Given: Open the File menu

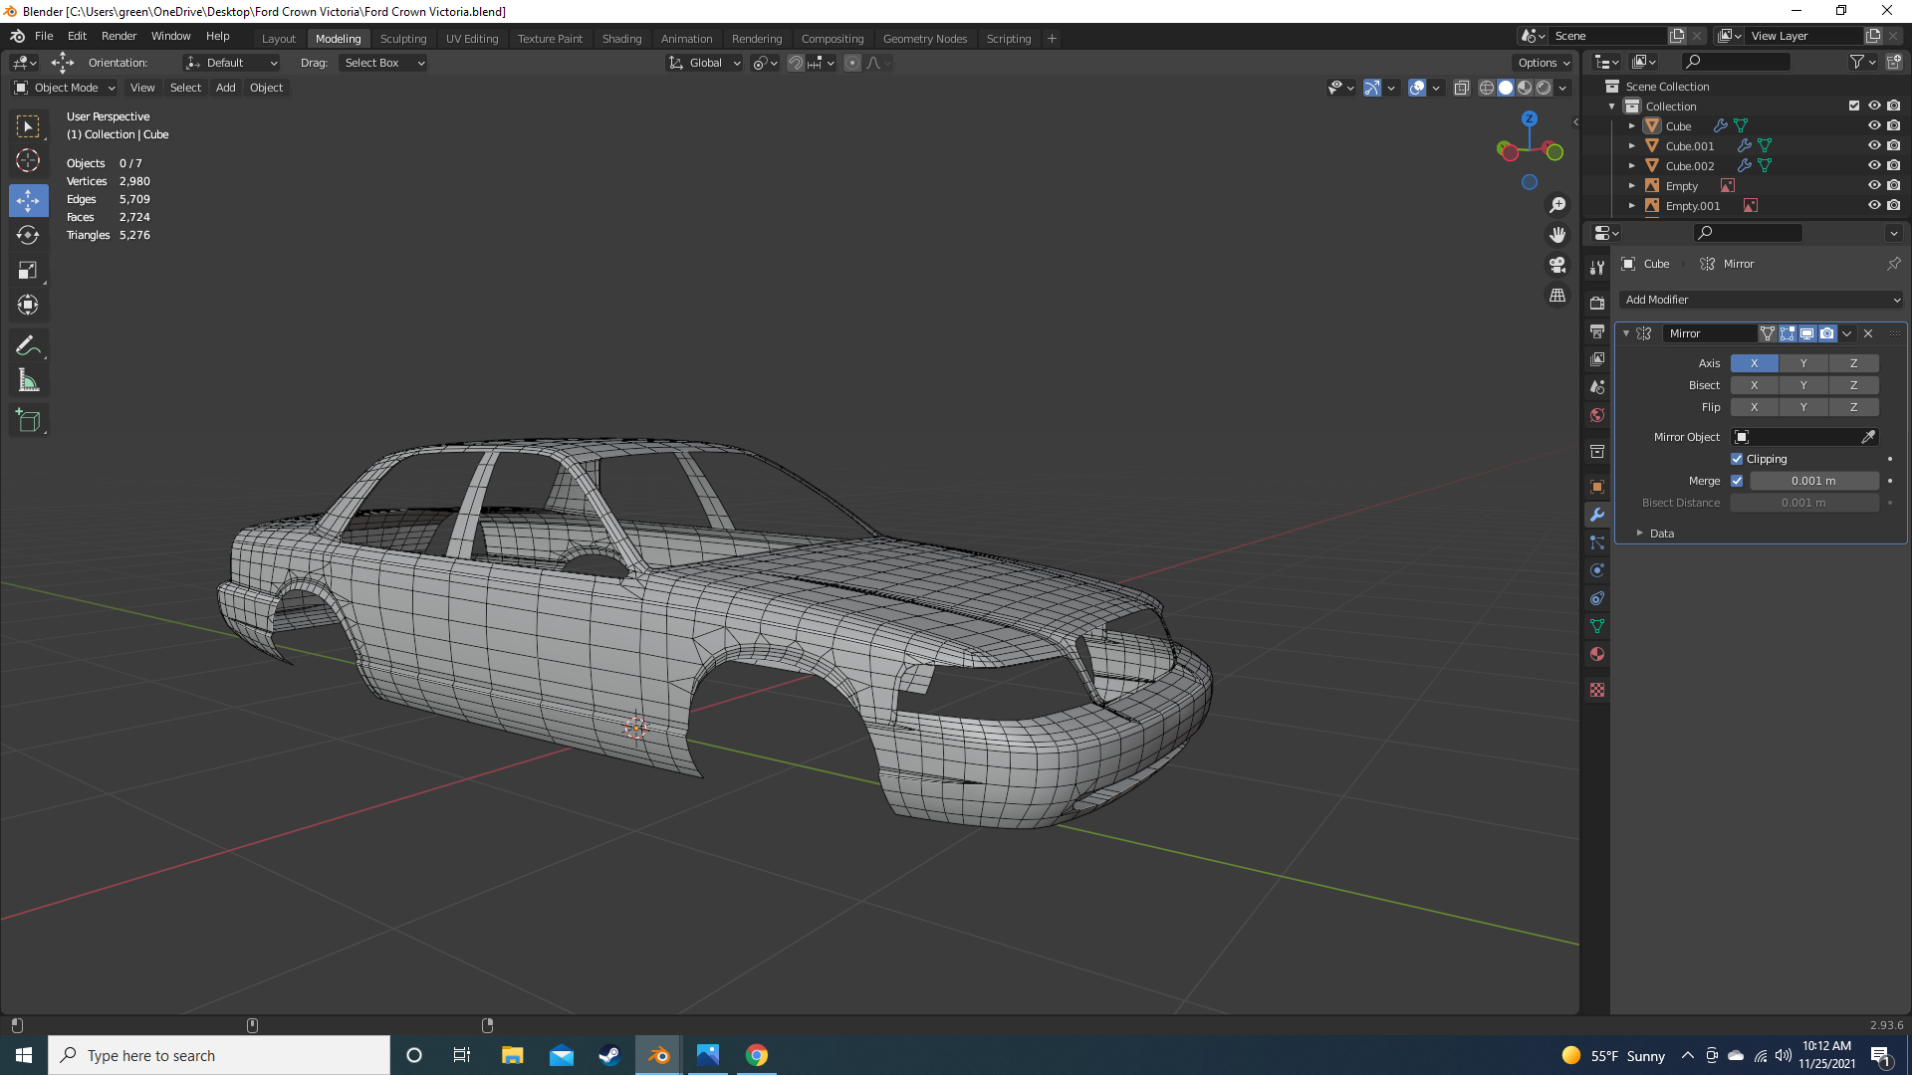Looking at the screenshot, I should [x=44, y=36].
